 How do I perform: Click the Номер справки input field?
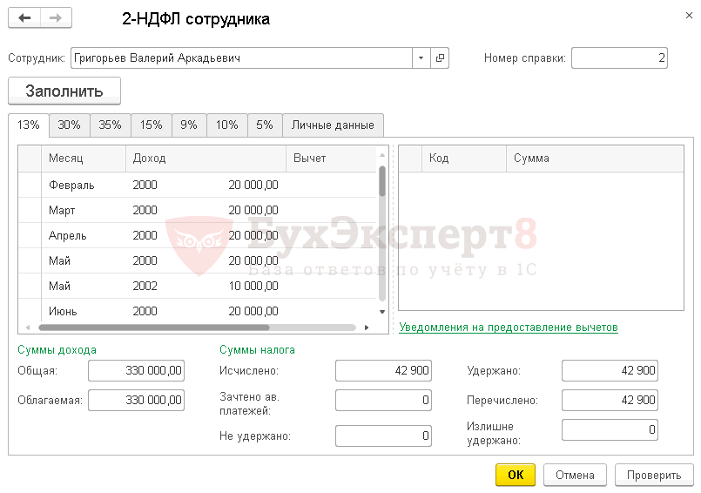(x=619, y=58)
